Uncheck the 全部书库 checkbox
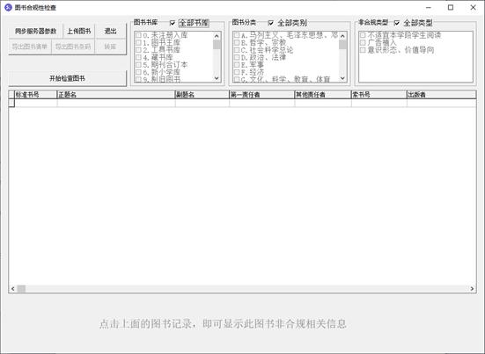Screen dimensions: 485x354 [x=173, y=23]
